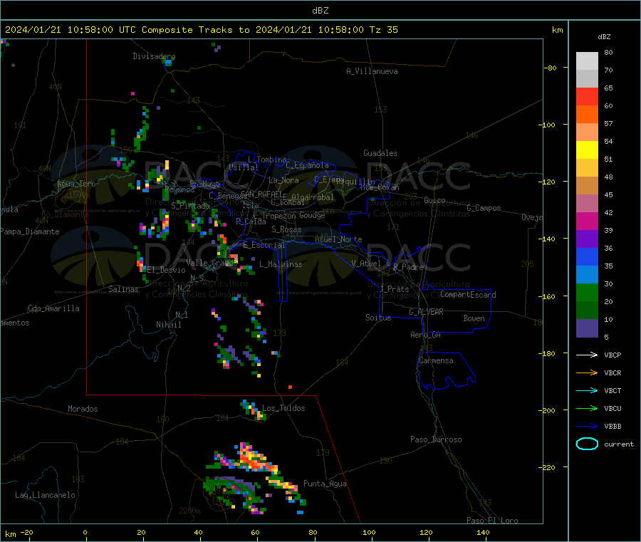Viewport: 641px width, 542px height.
Task: Click the 'Bowen' map label
Action: pos(474,318)
